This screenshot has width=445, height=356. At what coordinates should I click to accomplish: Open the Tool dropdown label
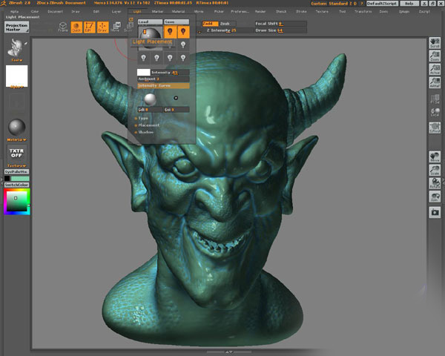point(16,60)
